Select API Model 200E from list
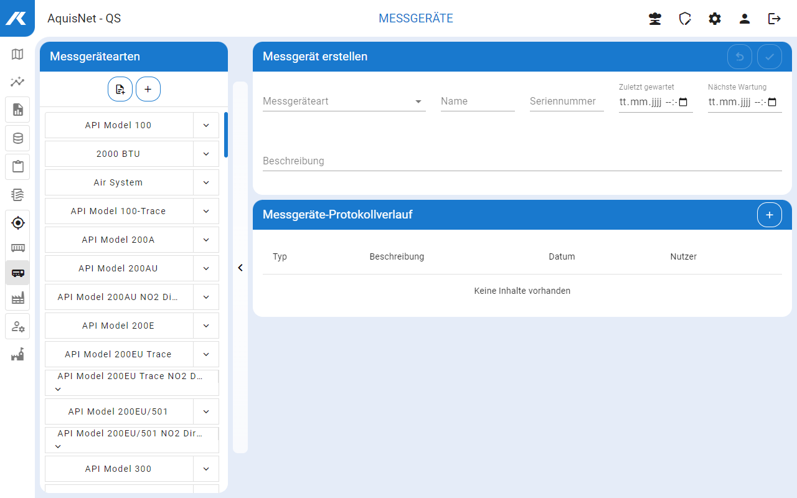 pos(118,326)
